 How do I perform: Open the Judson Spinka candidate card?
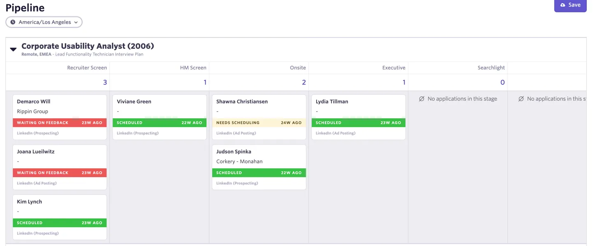point(259,167)
